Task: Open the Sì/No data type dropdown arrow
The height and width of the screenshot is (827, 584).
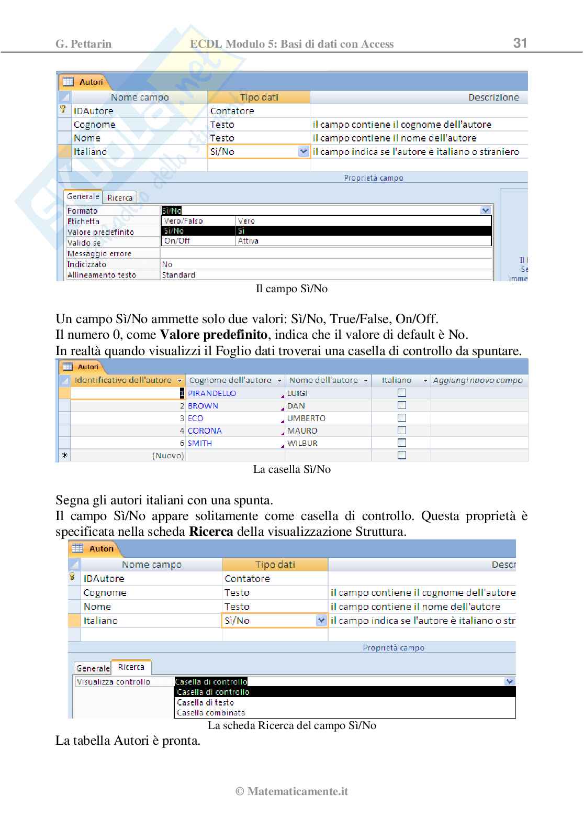Action: (304, 151)
